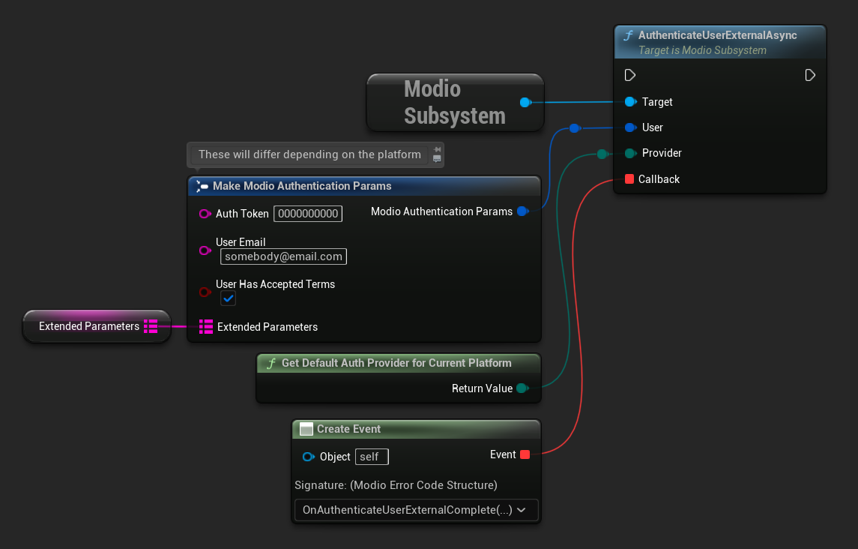Click the Make Modio Authentication Params header icon
Viewport: 858px width, 549px height.
202,186
